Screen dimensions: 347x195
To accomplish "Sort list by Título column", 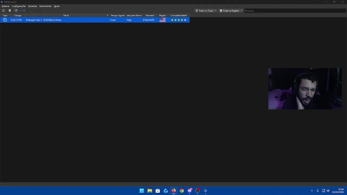I will 66,15.
